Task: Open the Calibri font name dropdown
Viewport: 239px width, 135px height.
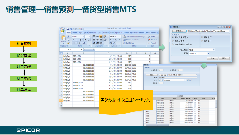Action: tap(83, 36)
